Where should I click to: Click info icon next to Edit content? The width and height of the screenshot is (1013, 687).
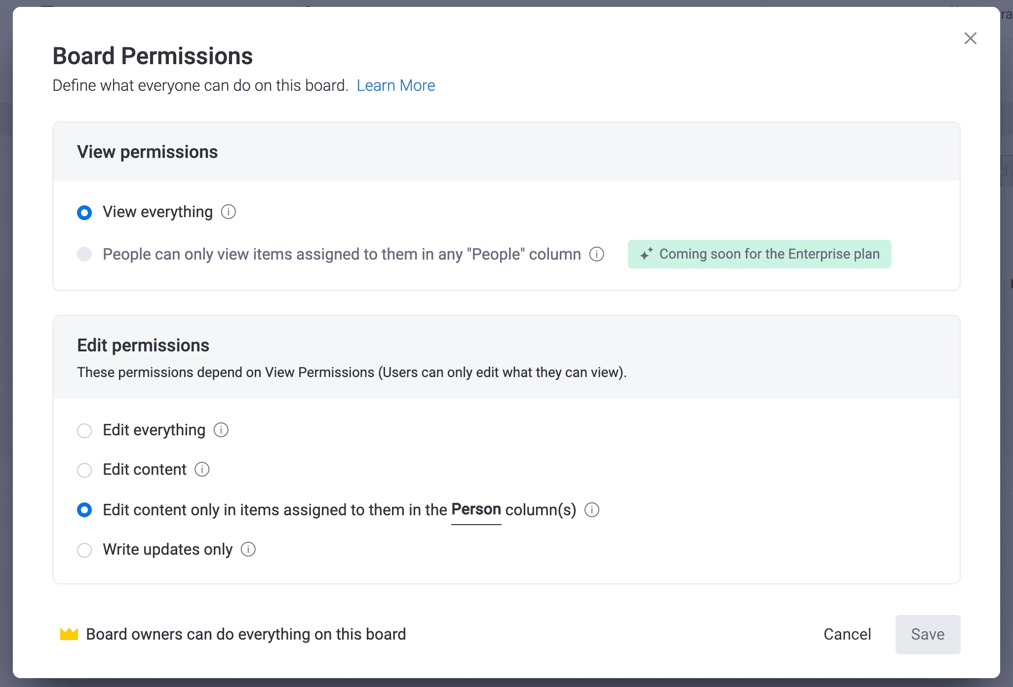[202, 469]
